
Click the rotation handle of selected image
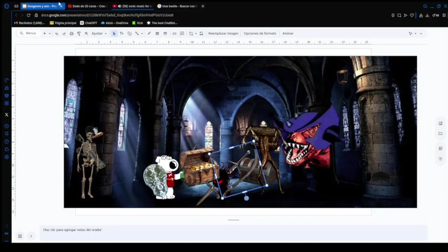click(246, 198)
